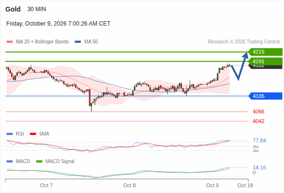
Task: Click the Oct 9 axis date label
Action: point(212,185)
